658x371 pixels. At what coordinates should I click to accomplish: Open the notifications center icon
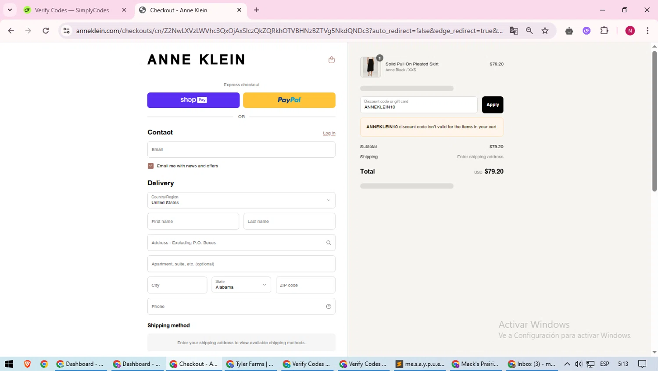click(642, 364)
